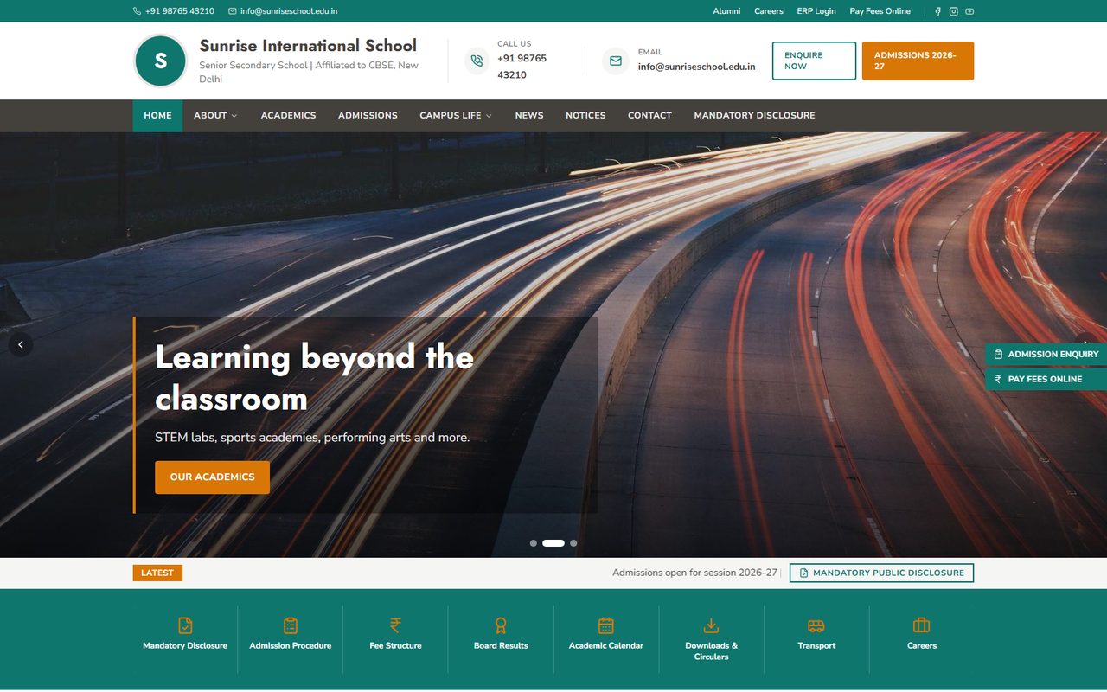Open the Academic Calendar quick link

(x=606, y=638)
